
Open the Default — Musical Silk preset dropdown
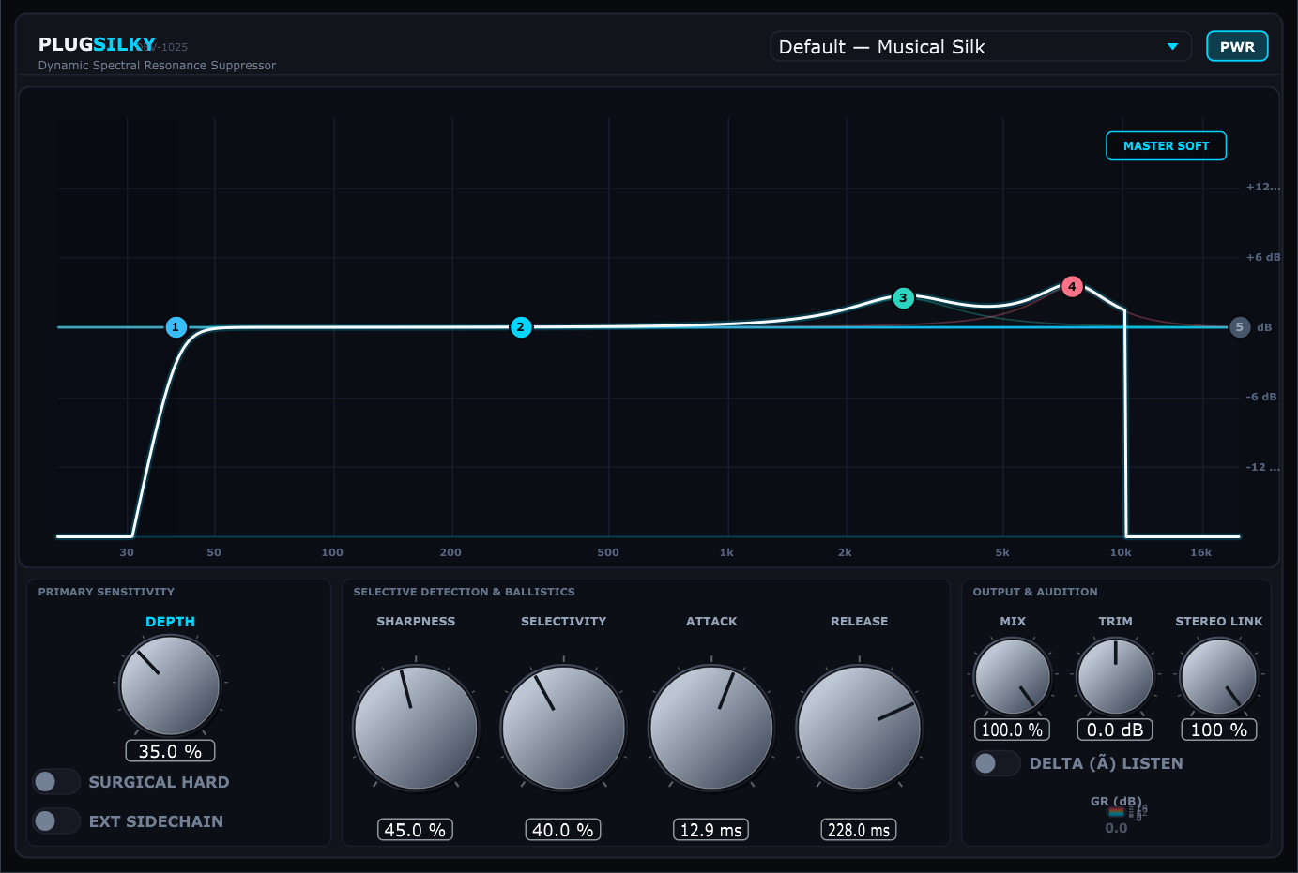click(x=980, y=47)
